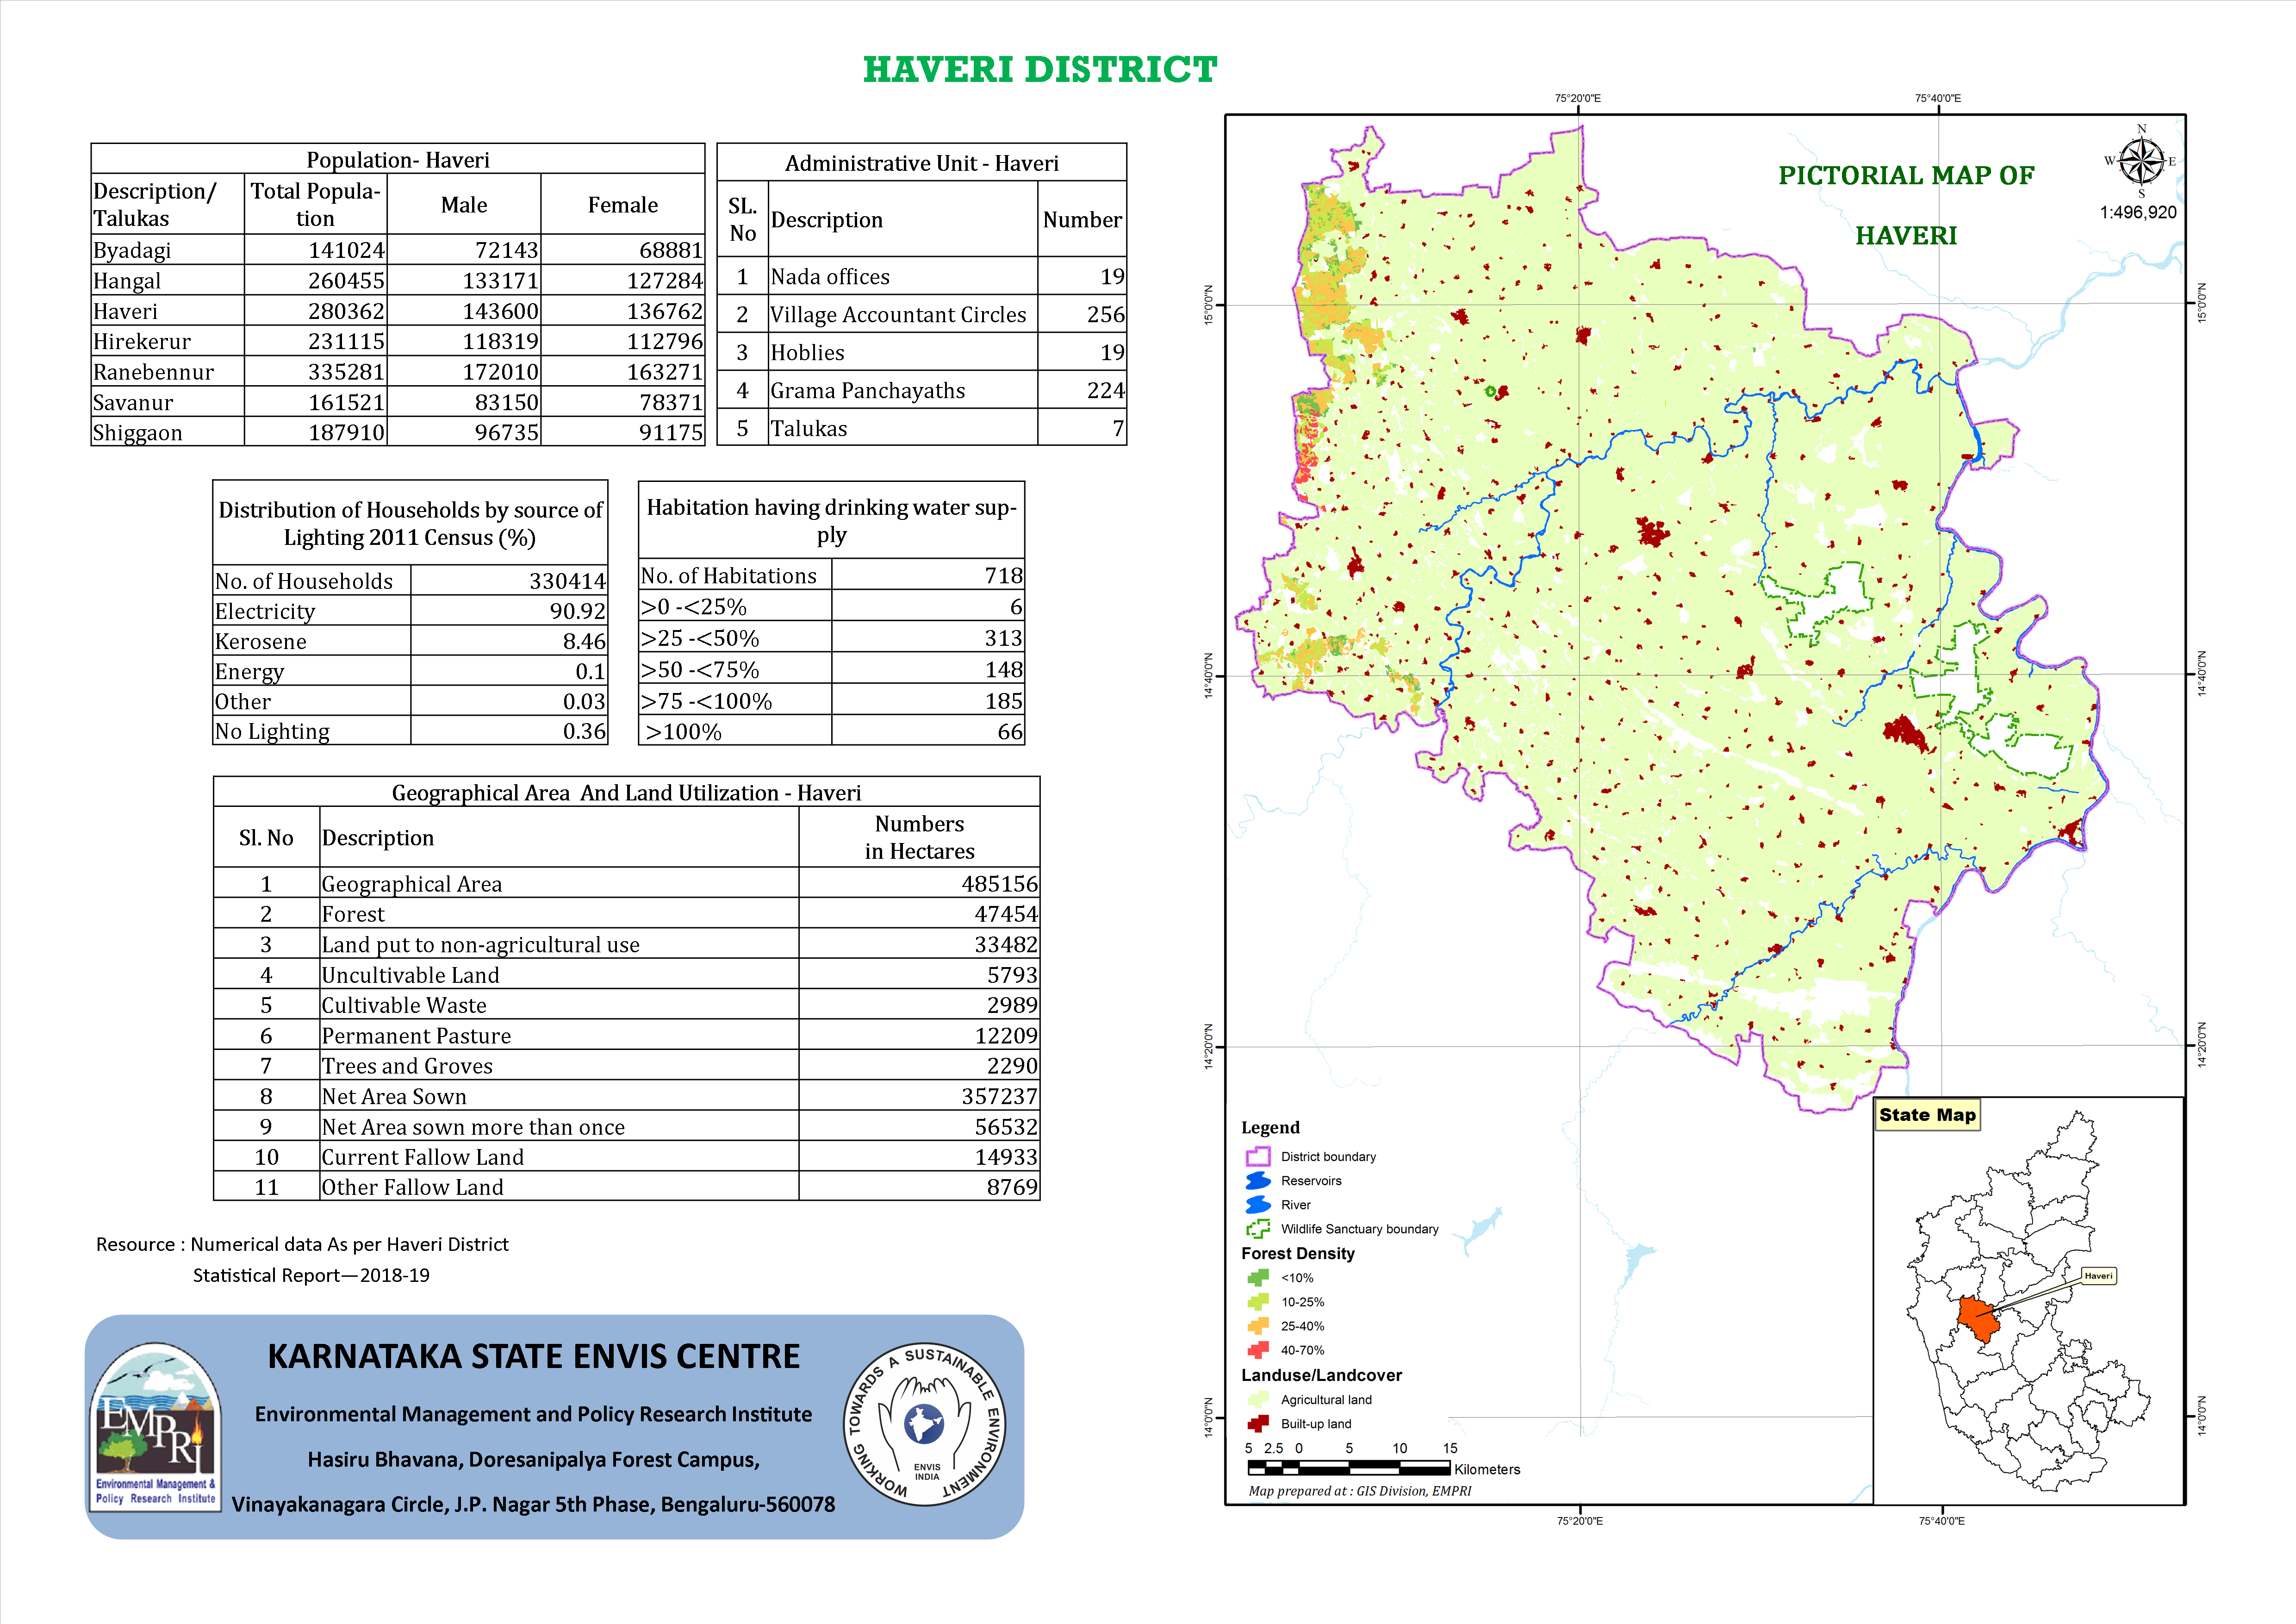Click the Forest Density legend heading
Viewport: 2296px width, 1624px height.
click(x=1298, y=1254)
